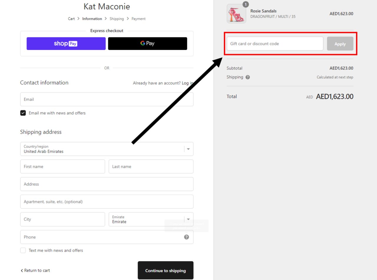
Task: Focus the Email input field
Action: pos(107,100)
